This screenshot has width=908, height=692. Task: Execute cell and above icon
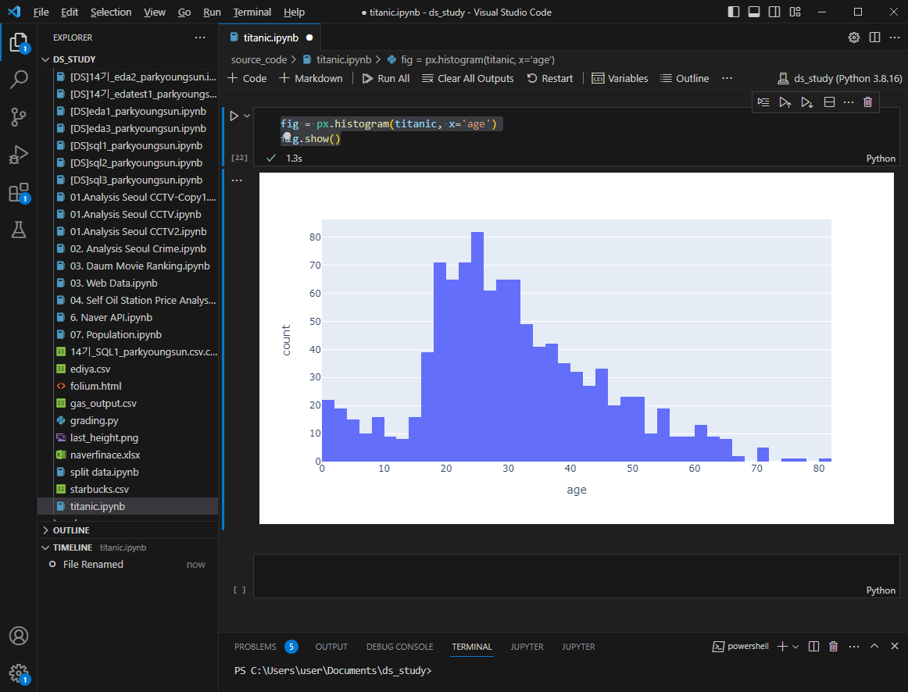pos(785,102)
